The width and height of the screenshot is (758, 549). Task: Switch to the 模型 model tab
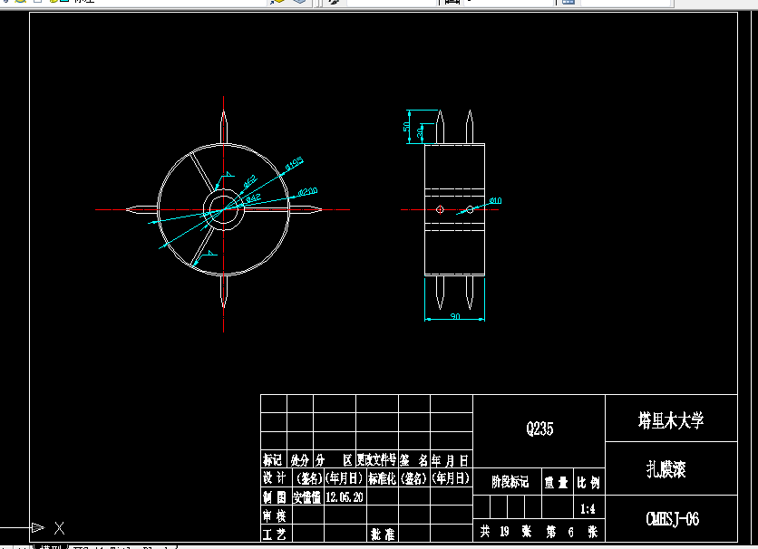50,547
